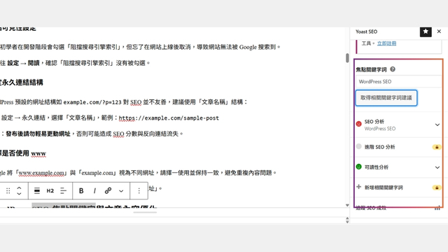Expand the 可讀性分析 section chevron
The image size is (448, 252).
pyautogui.click(x=437, y=167)
